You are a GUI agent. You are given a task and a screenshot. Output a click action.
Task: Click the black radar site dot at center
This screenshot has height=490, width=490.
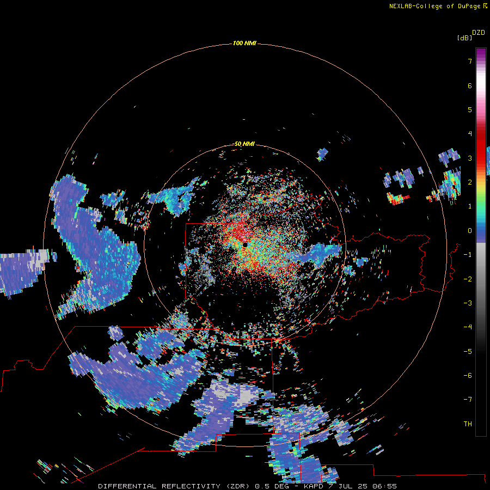[x=245, y=245]
